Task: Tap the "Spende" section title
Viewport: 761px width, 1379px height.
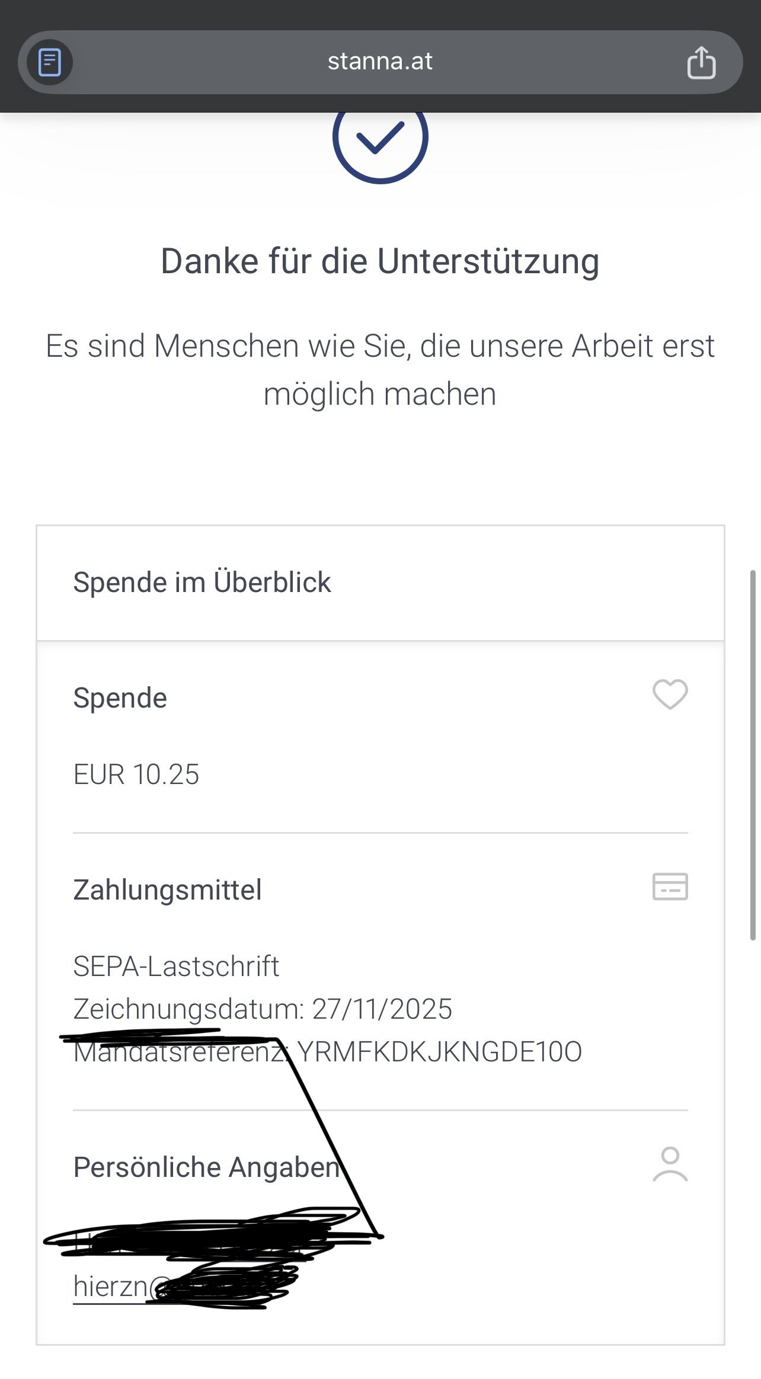Action: (120, 698)
